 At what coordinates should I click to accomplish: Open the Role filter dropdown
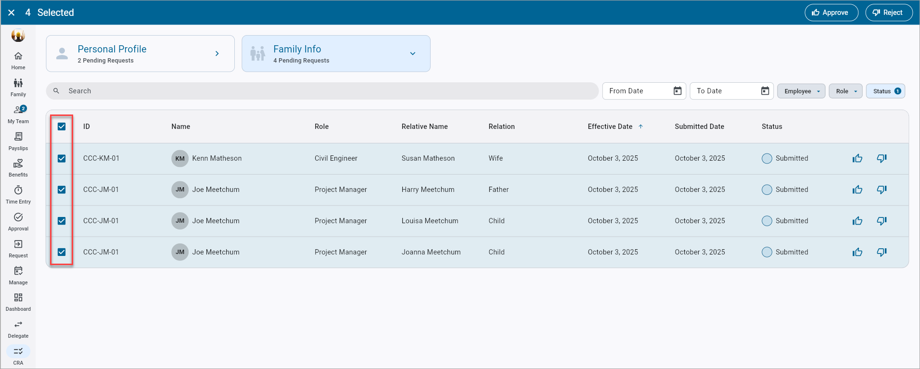[845, 91]
